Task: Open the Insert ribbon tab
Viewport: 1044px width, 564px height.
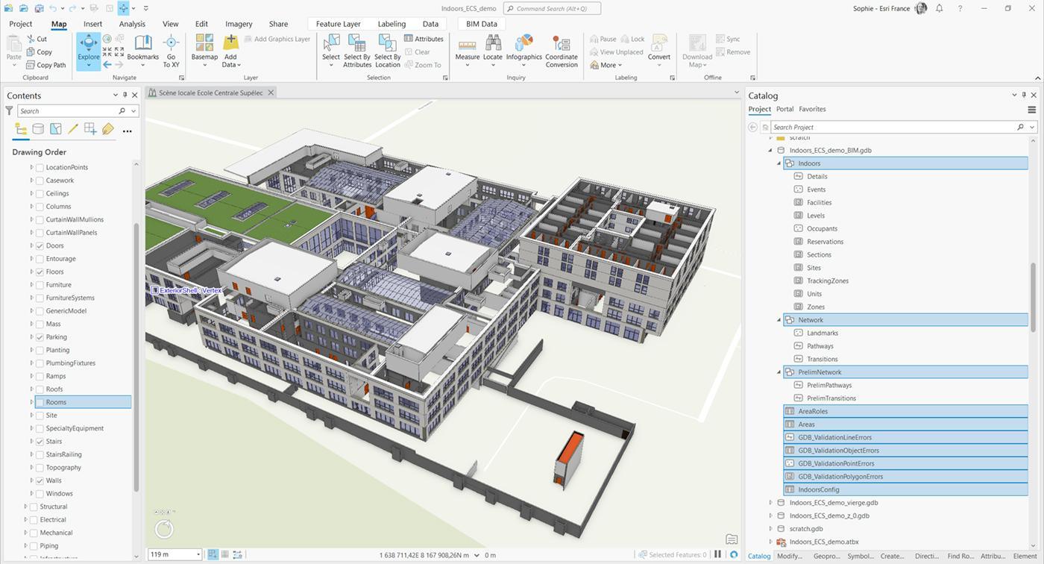Action: click(x=92, y=24)
